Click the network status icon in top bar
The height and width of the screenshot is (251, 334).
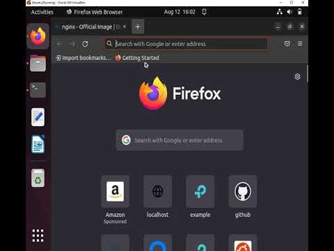280,12
